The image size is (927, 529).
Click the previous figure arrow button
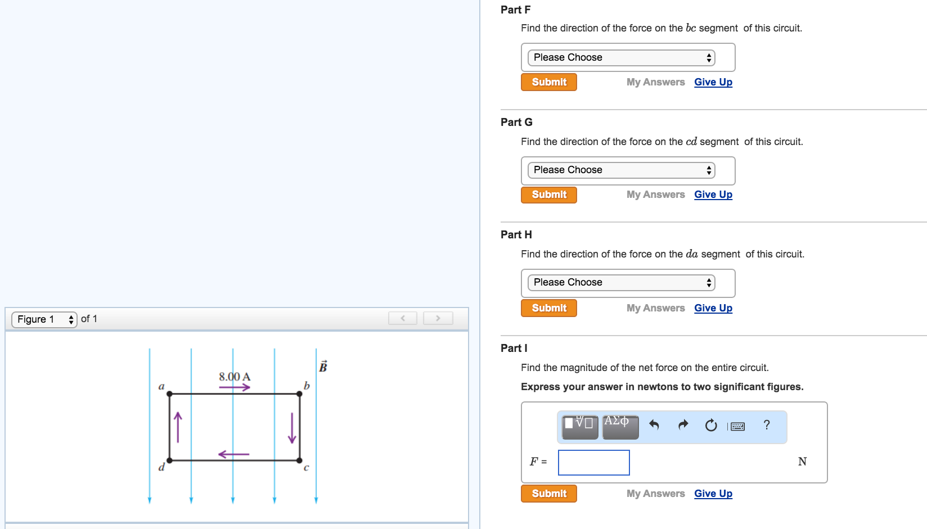[x=402, y=318]
